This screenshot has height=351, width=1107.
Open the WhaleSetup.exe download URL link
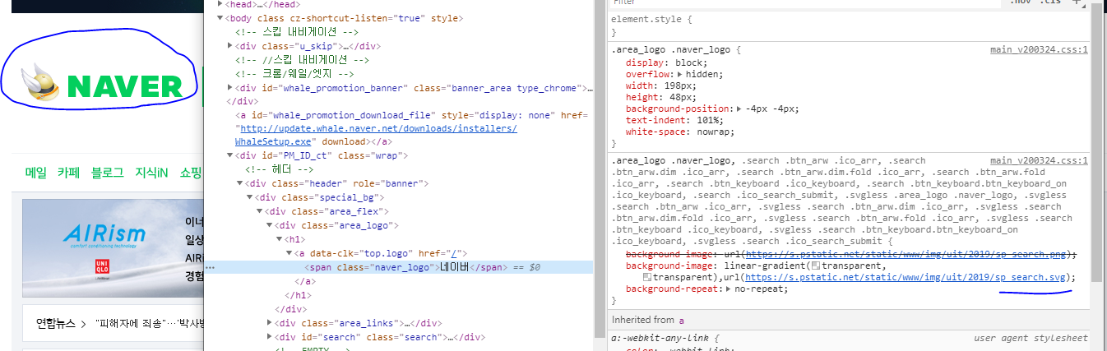click(x=376, y=135)
